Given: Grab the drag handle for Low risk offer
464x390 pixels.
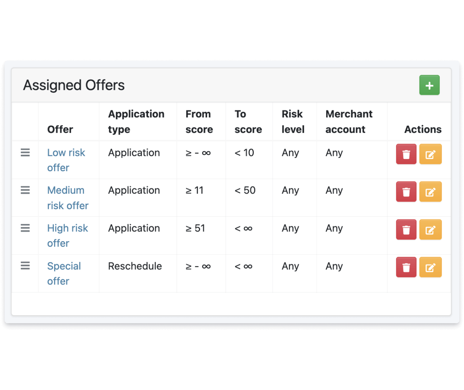Looking at the screenshot, I should point(25,152).
